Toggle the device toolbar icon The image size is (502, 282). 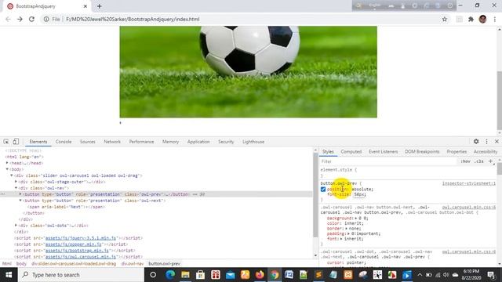[16, 142]
